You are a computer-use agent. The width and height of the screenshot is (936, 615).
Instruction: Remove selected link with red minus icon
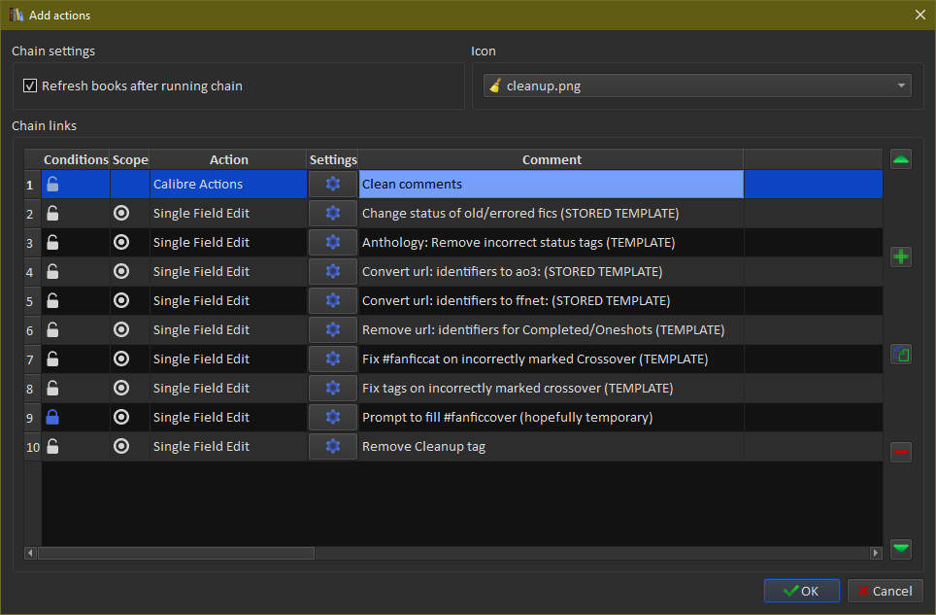(x=901, y=452)
